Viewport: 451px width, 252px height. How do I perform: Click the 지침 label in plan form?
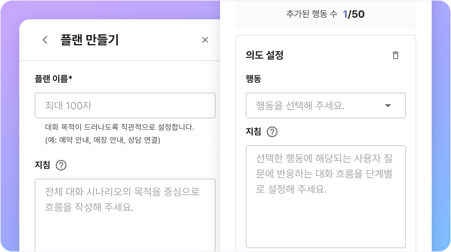(x=42, y=165)
